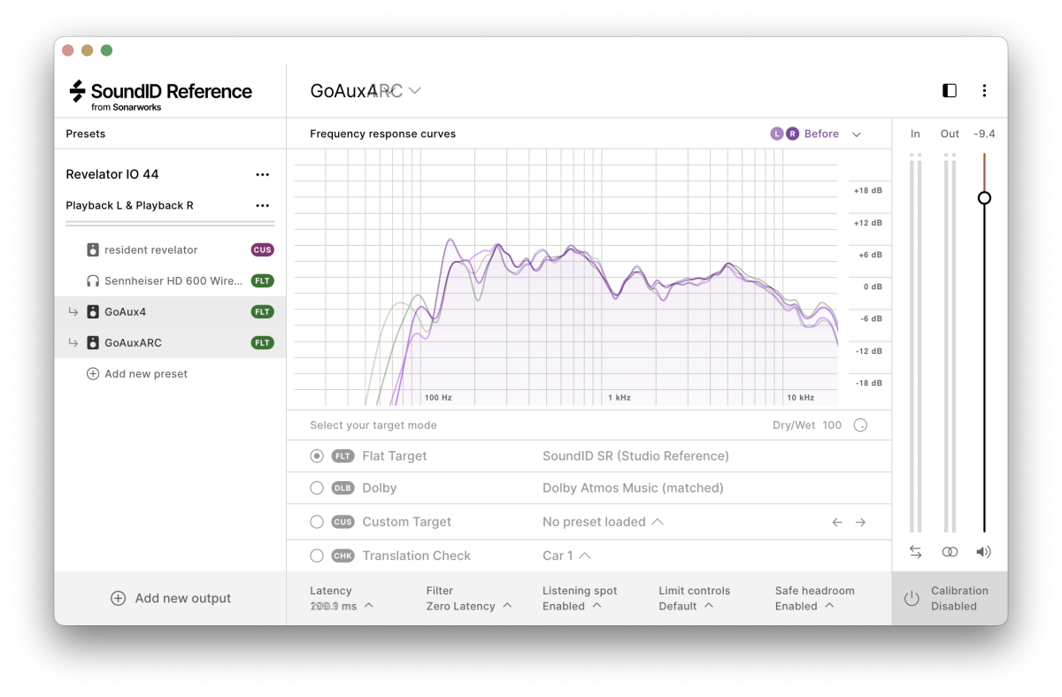Select the Sennheiser HD 600 Wireless preset
1062x697 pixels.
pyautogui.click(x=170, y=280)
